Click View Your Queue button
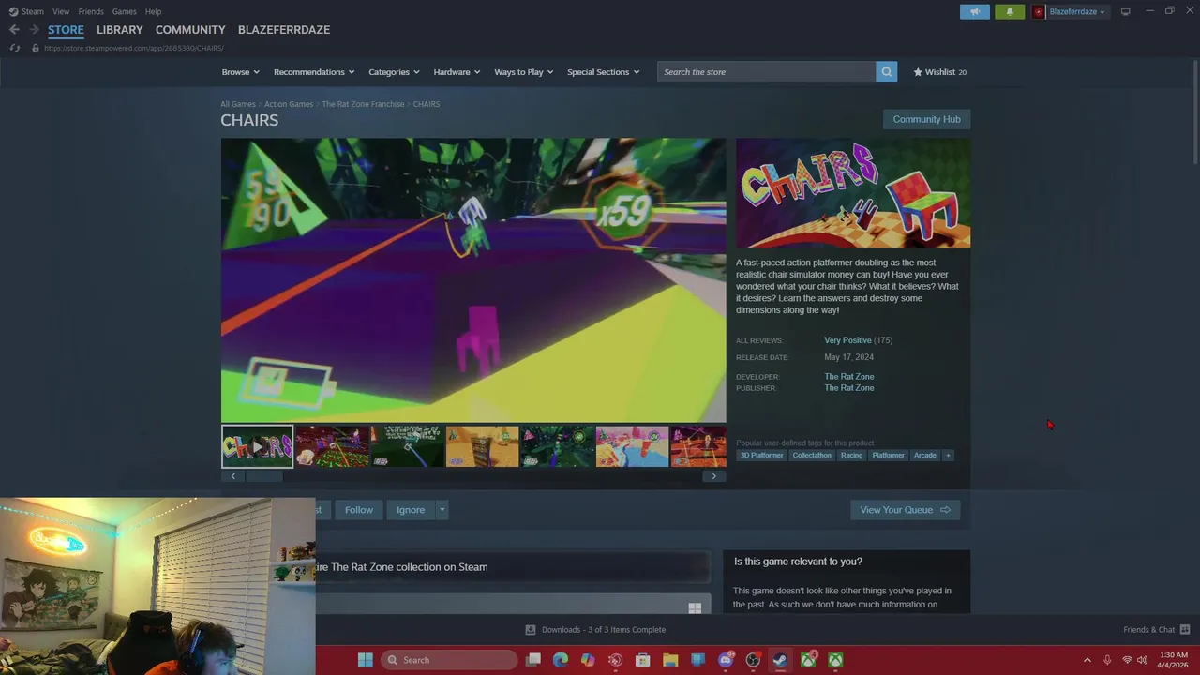This screenshot has width=1200, height=675. pos(905,510)
